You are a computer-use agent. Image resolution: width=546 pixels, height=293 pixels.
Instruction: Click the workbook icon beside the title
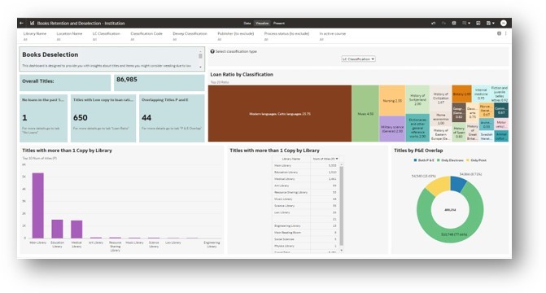pos(32,24)
